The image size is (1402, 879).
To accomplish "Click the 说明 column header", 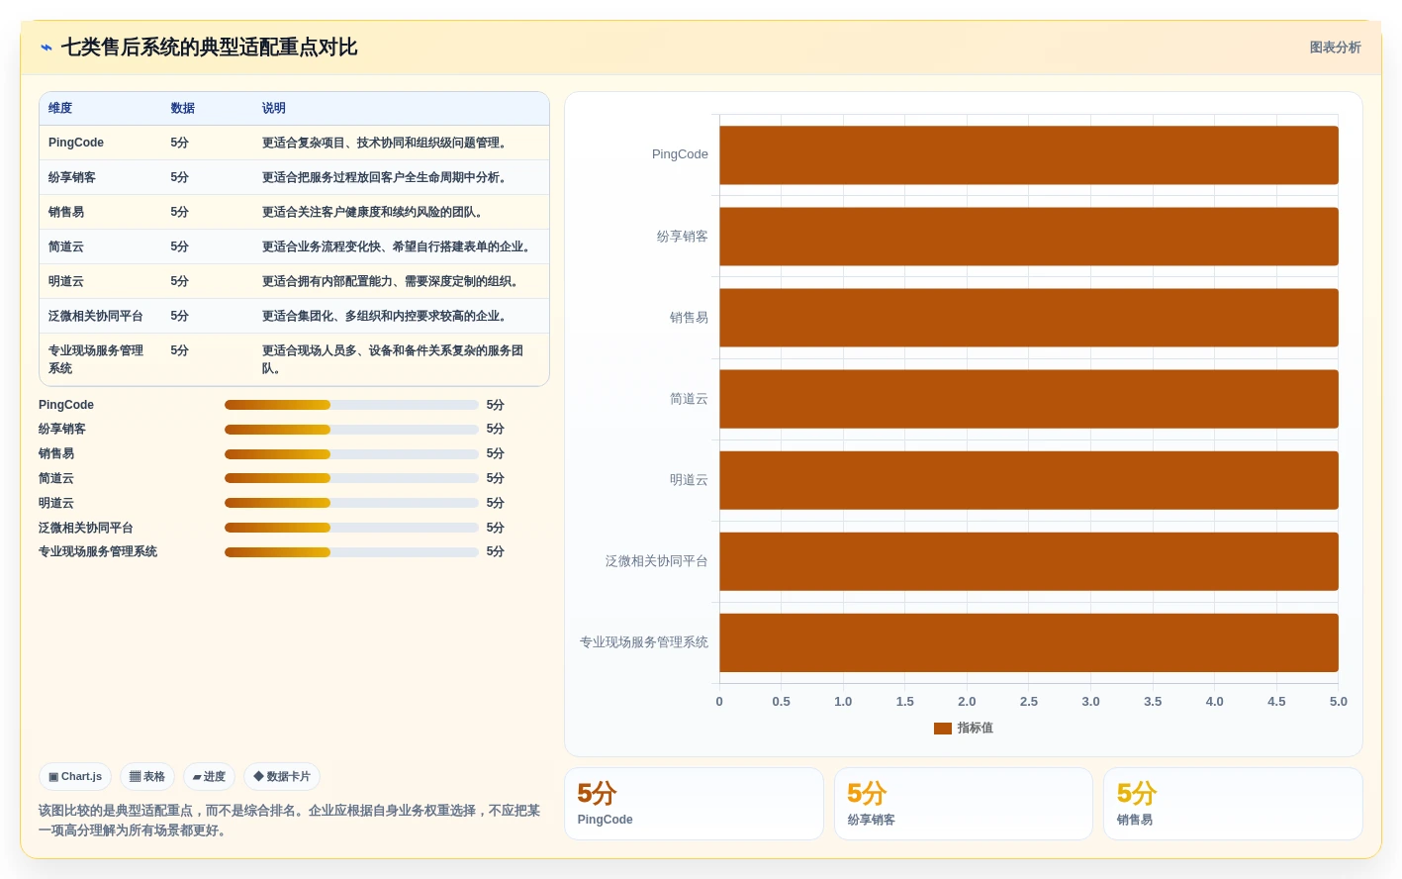I will point(274,108).
